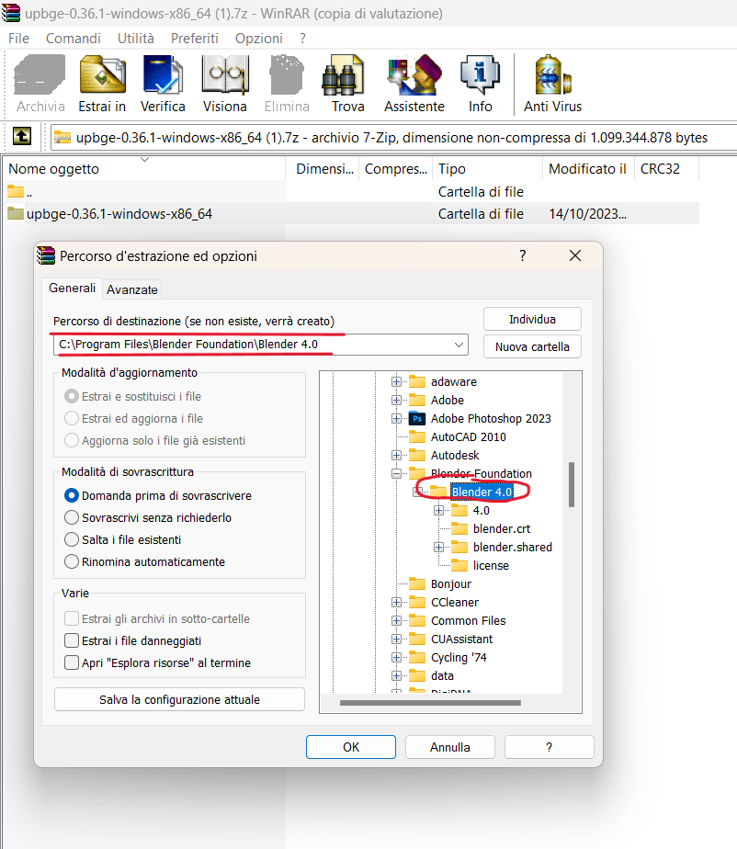Open the File menu

click(19, 39)
